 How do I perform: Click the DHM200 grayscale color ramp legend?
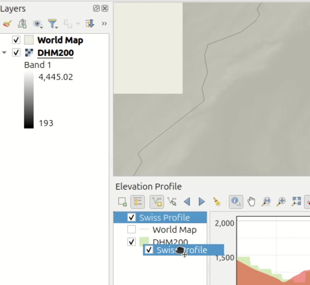tap(29, 100)
